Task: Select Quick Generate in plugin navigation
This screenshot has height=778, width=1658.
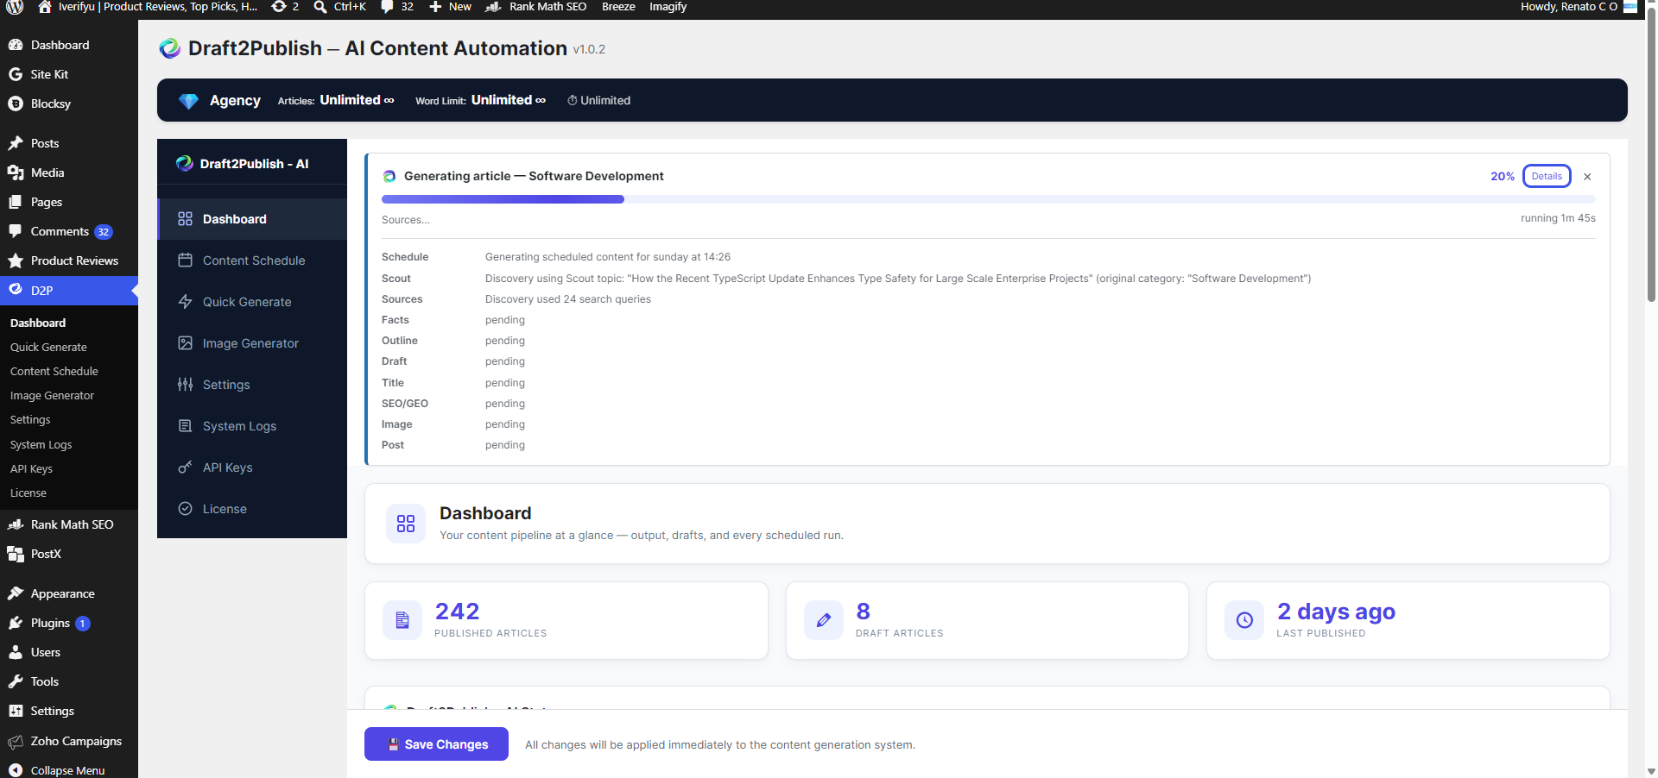Action: (x=252, y=302)
